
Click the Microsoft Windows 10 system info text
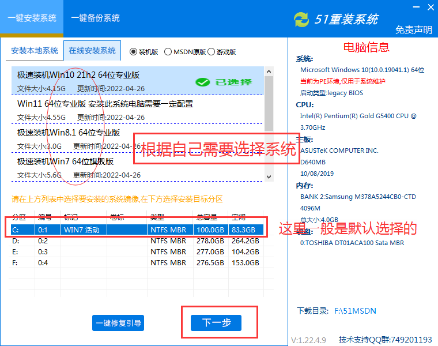(x=363, y=70)
